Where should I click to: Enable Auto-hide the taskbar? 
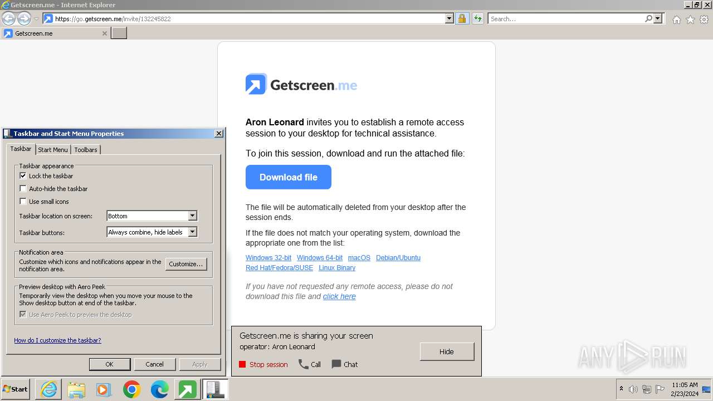(x=23, y=188)
